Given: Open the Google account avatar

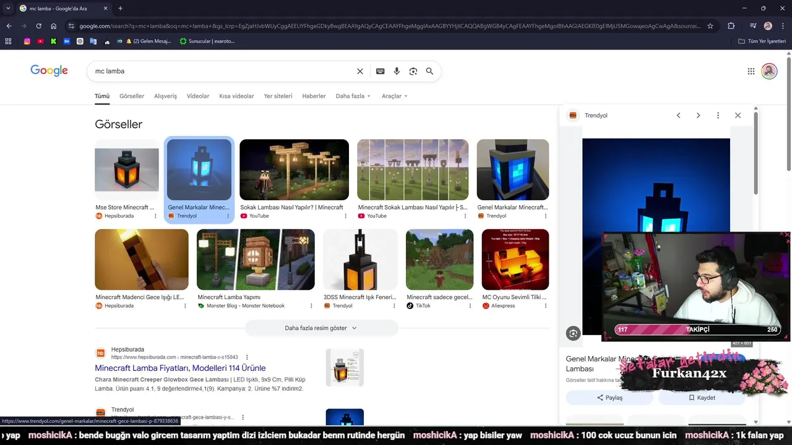Looking at the screenshot, I should coord(769,71).
